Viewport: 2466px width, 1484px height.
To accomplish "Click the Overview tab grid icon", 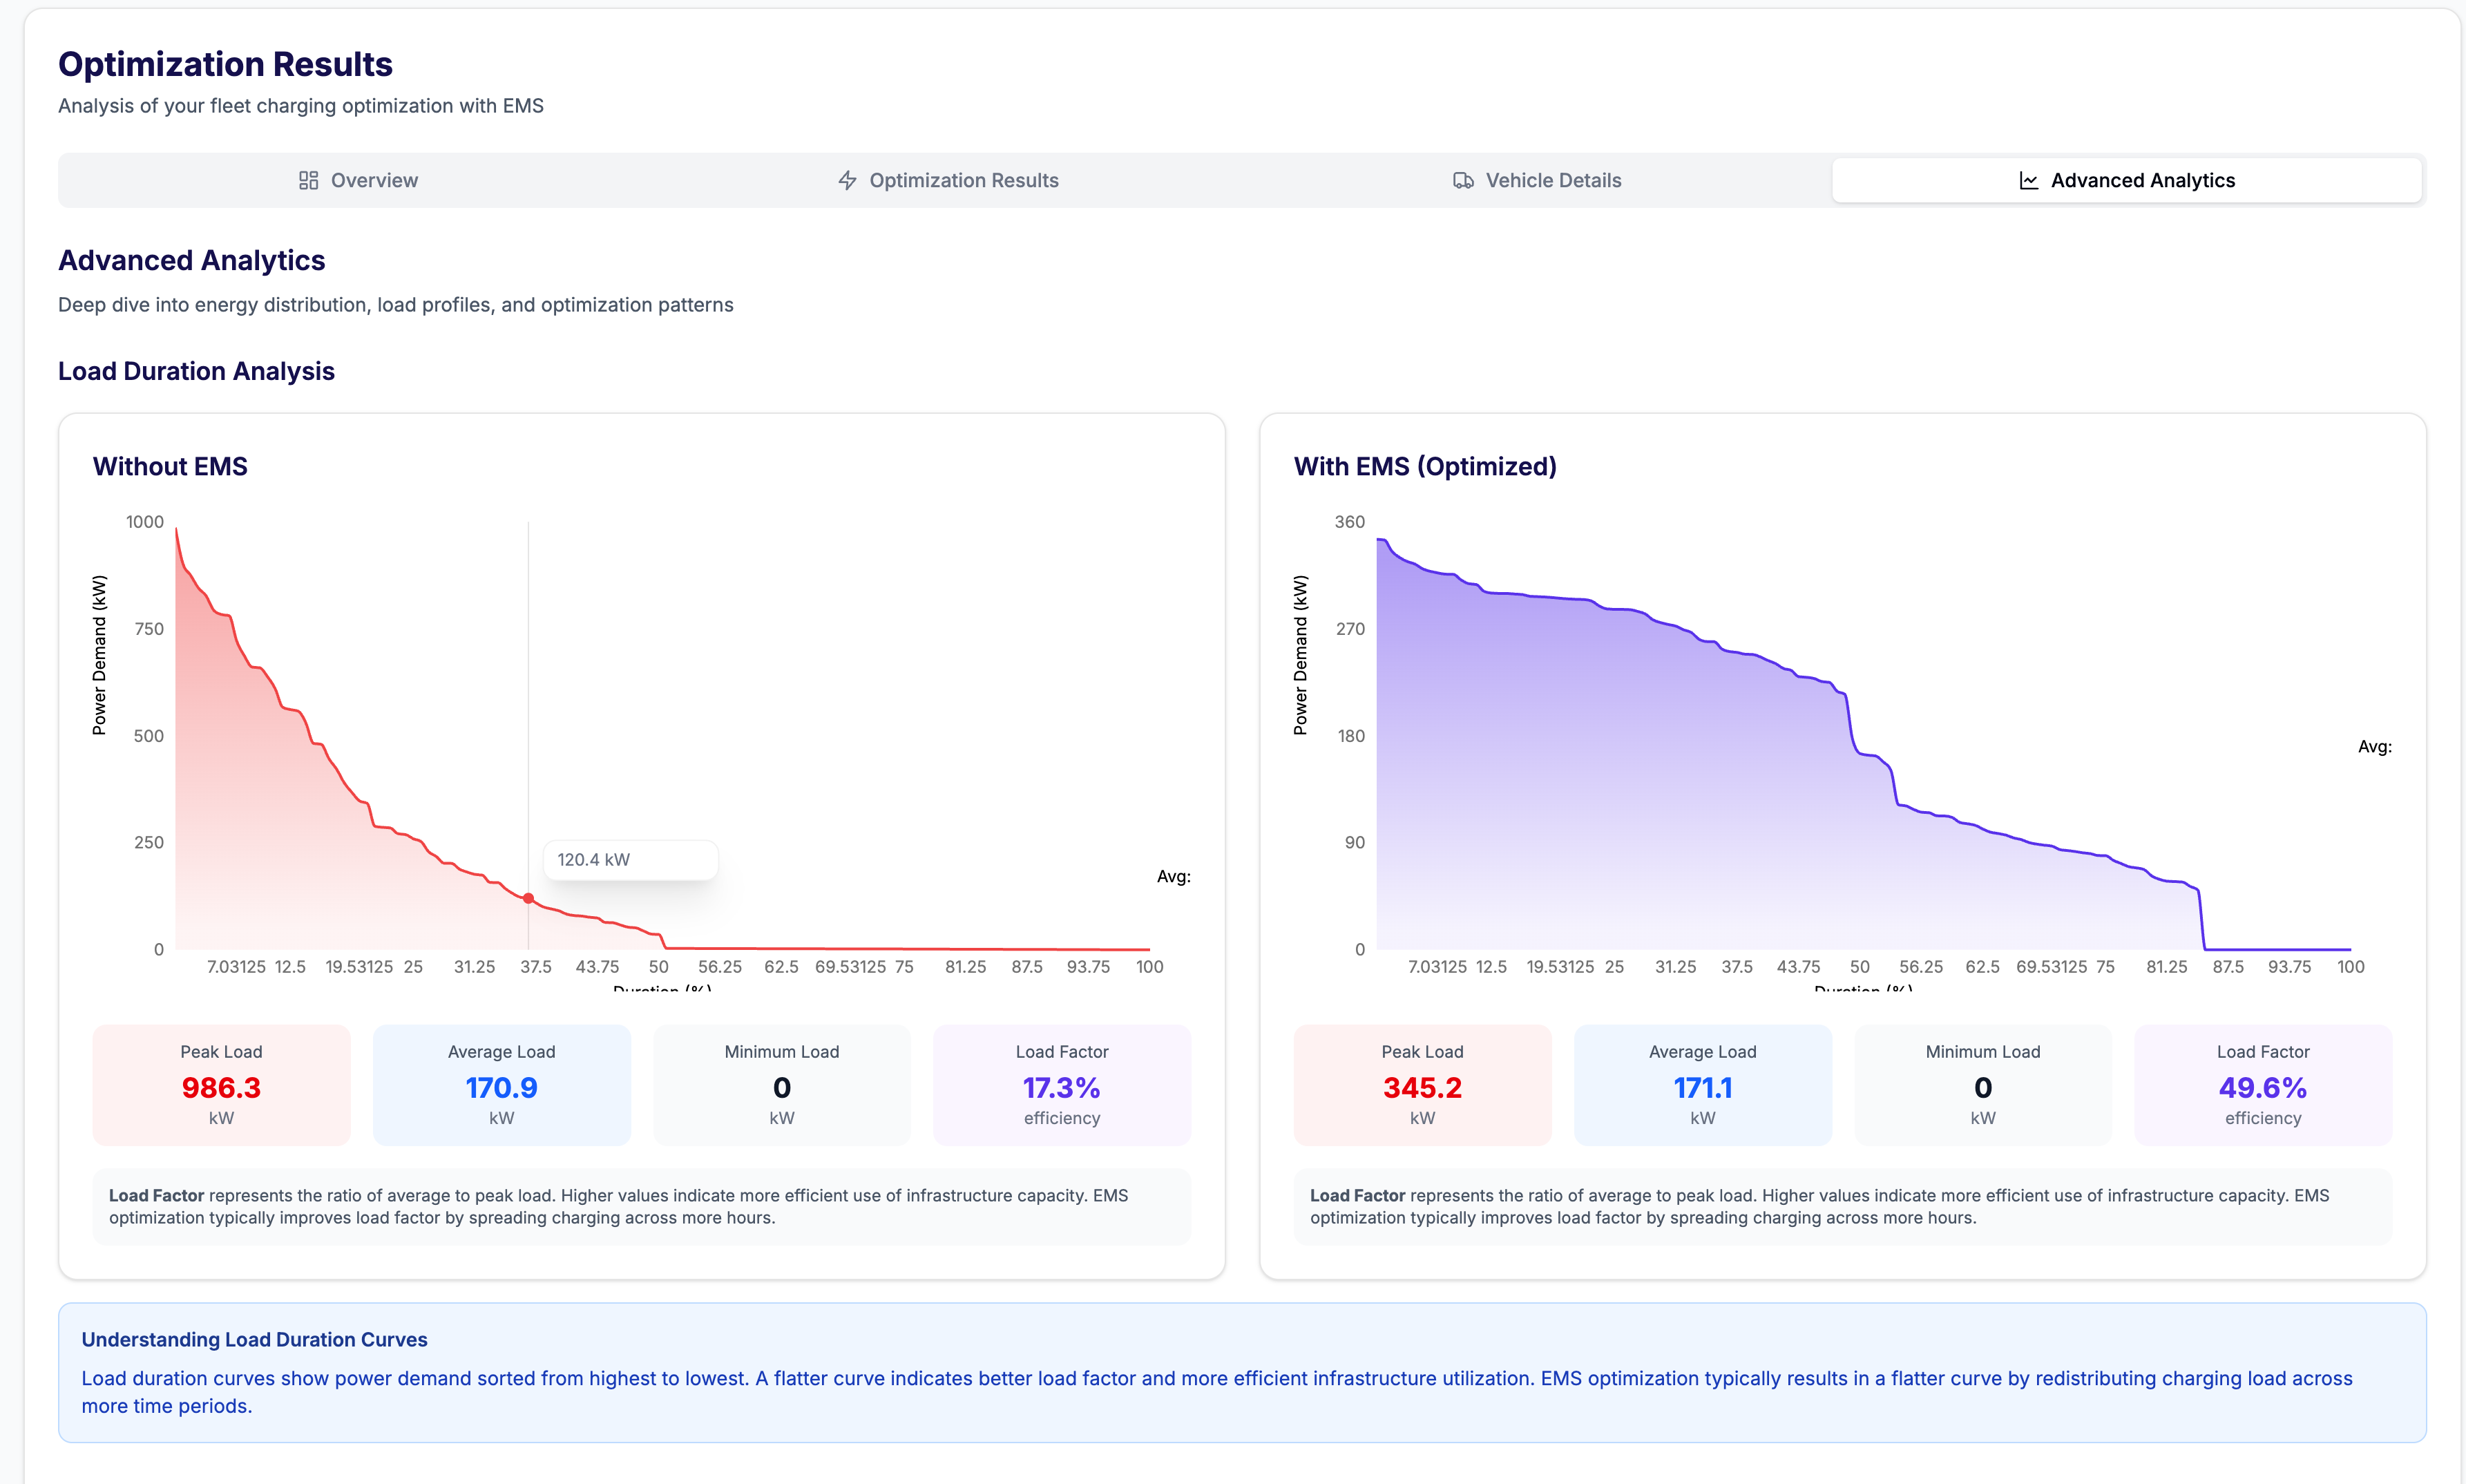I will (308, 180).
